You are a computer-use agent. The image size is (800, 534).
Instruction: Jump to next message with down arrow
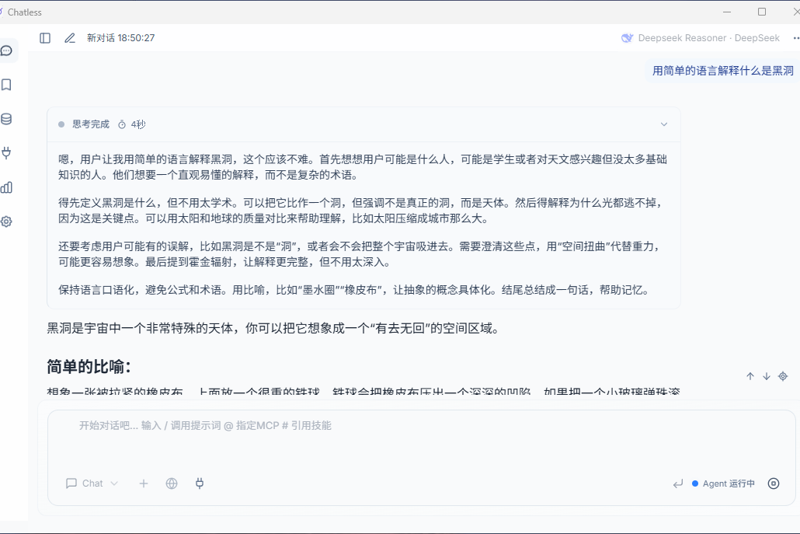(x=767, y=376)
